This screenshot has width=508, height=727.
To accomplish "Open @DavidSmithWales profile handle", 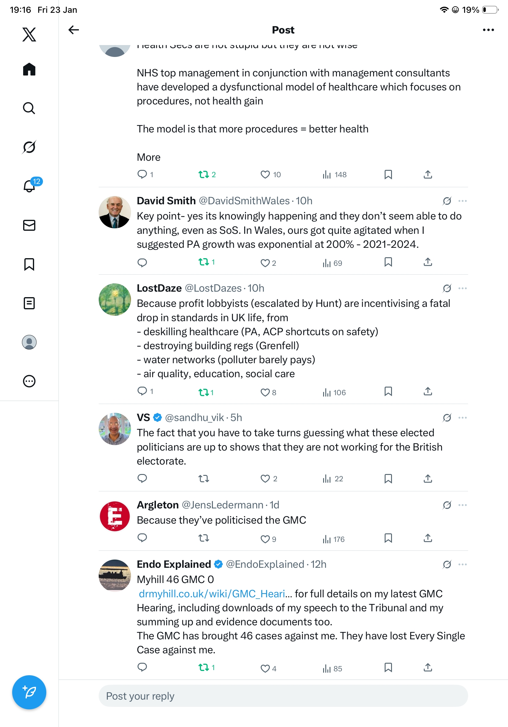I will pos(244,201).
